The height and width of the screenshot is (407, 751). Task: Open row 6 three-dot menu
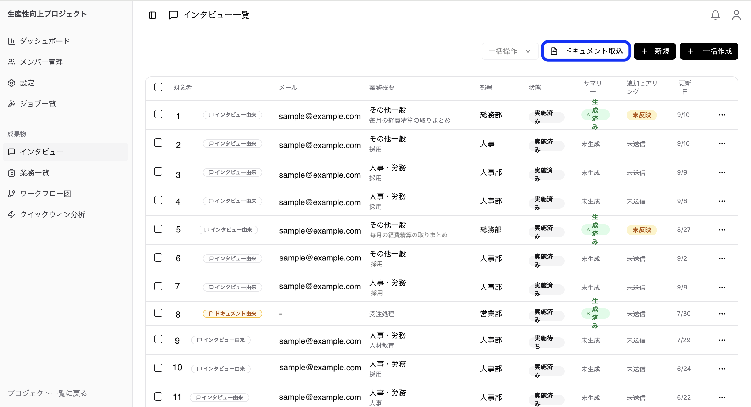click(722, 259)
